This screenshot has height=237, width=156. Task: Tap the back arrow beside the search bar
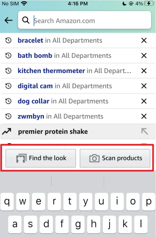tap(8, 20)
